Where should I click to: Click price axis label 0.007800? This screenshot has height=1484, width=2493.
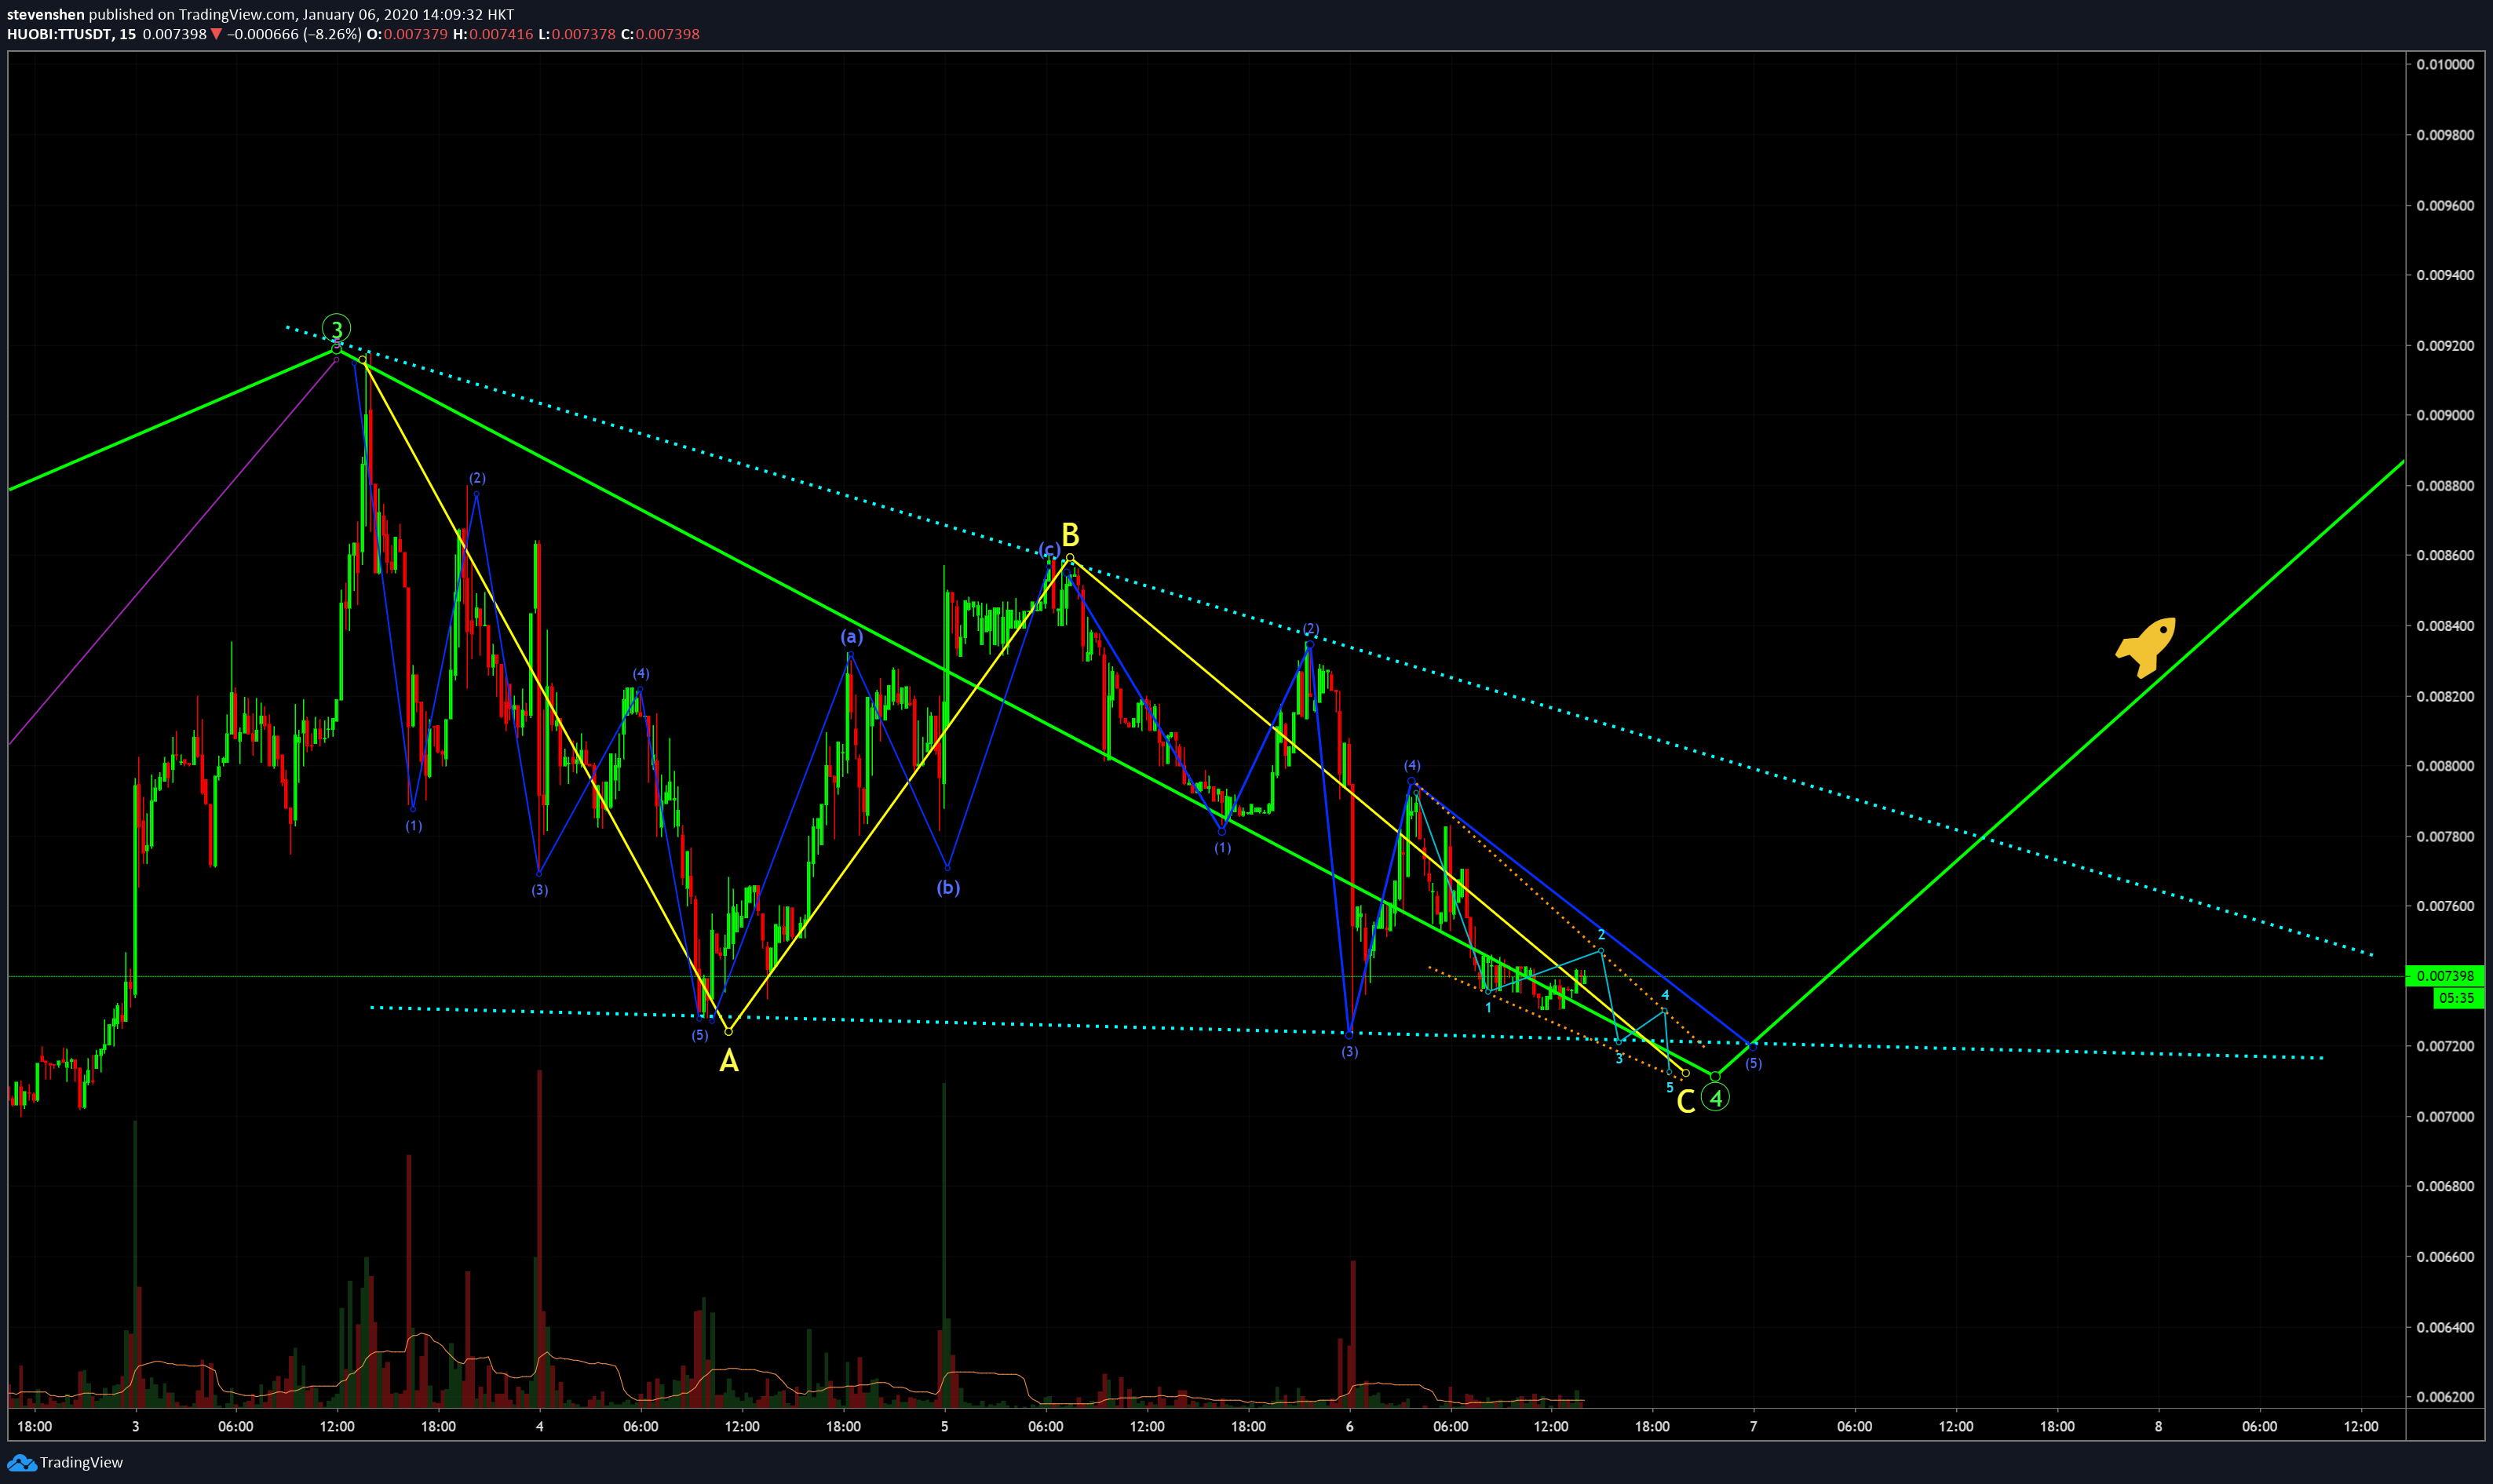2445,836
